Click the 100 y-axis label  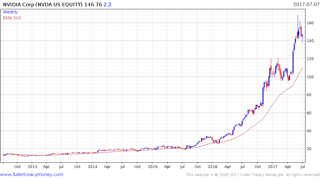pyautogui.click(x=310, y=77)
